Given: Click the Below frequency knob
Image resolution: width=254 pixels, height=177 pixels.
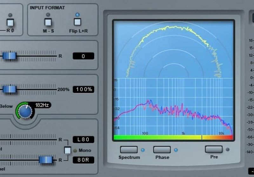Looking at the screenshot, I should pos(25,112).
